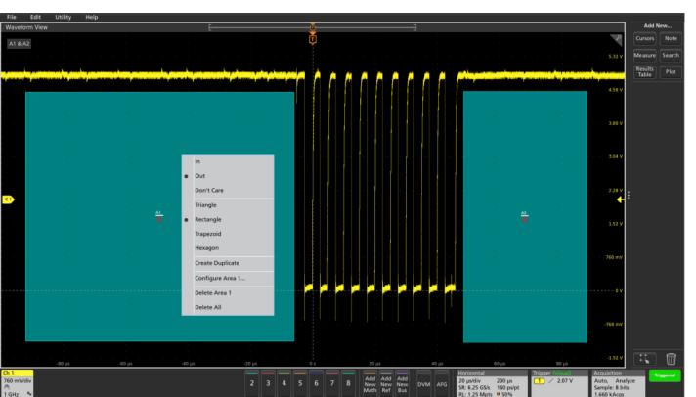Turn on channel 7
Viewport: 696px width, 397px height.
tap(332, 383)
